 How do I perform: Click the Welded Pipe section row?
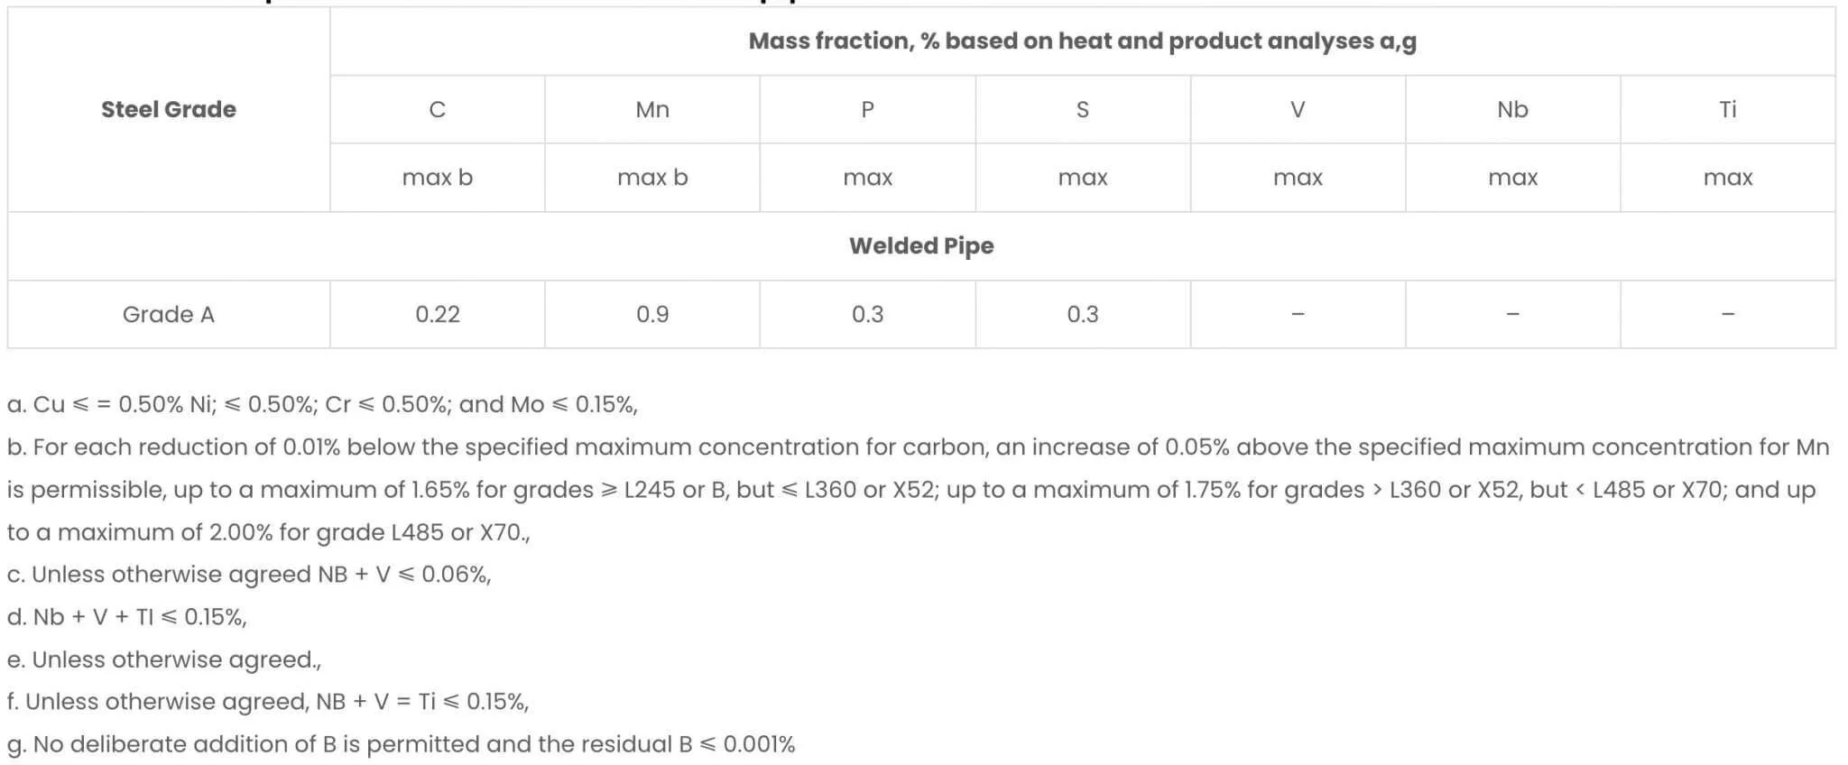pos(920,245)
